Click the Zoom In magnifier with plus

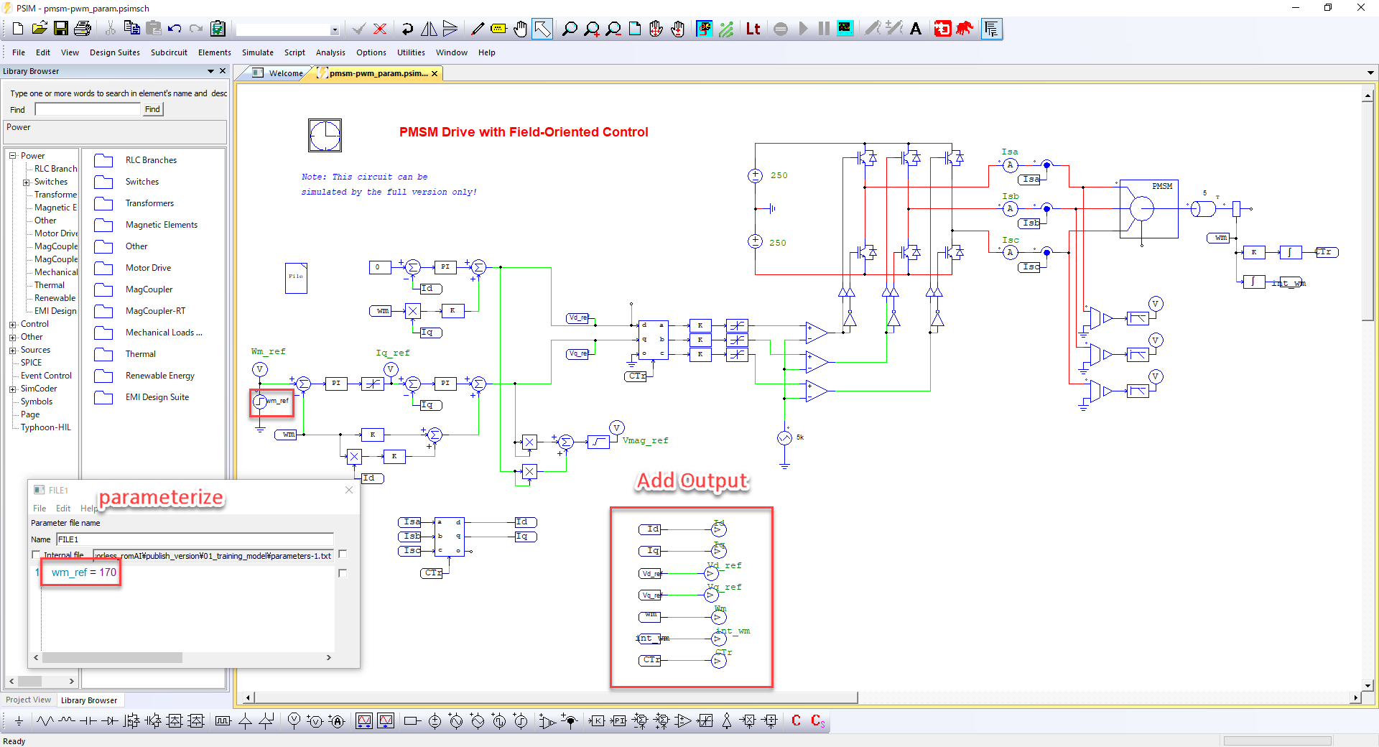tap(591, 29)
